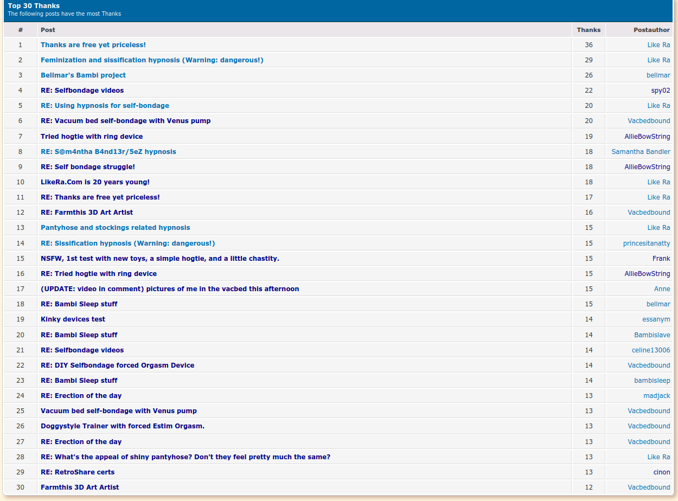Open "RE: Farmthis 3D Art Artist" reply post
Image resolution: width=678 pixels, height=501 pixels.
point(87,213)
